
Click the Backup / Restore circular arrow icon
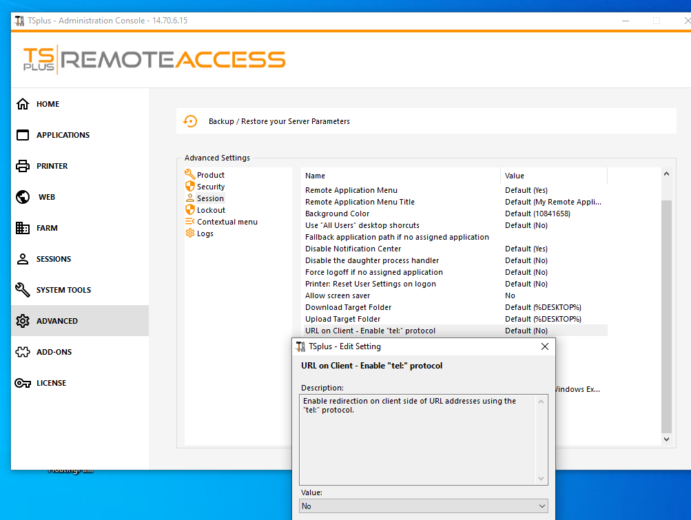[190, 121]
